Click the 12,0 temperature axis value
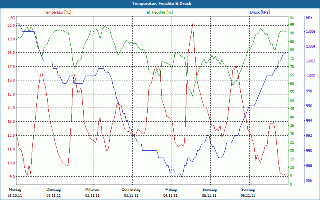 (12, 135)
